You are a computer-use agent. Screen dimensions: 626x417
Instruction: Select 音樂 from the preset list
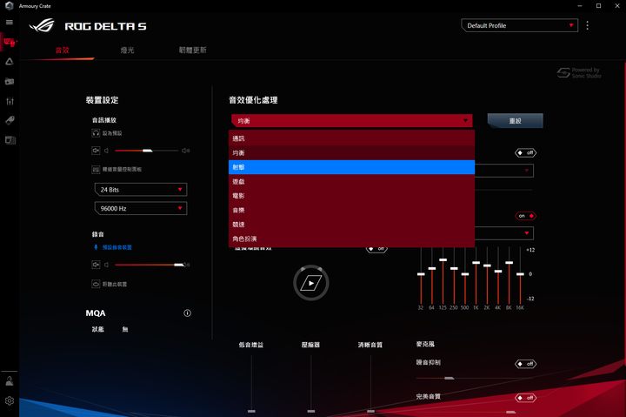click(x=352, y=210)
